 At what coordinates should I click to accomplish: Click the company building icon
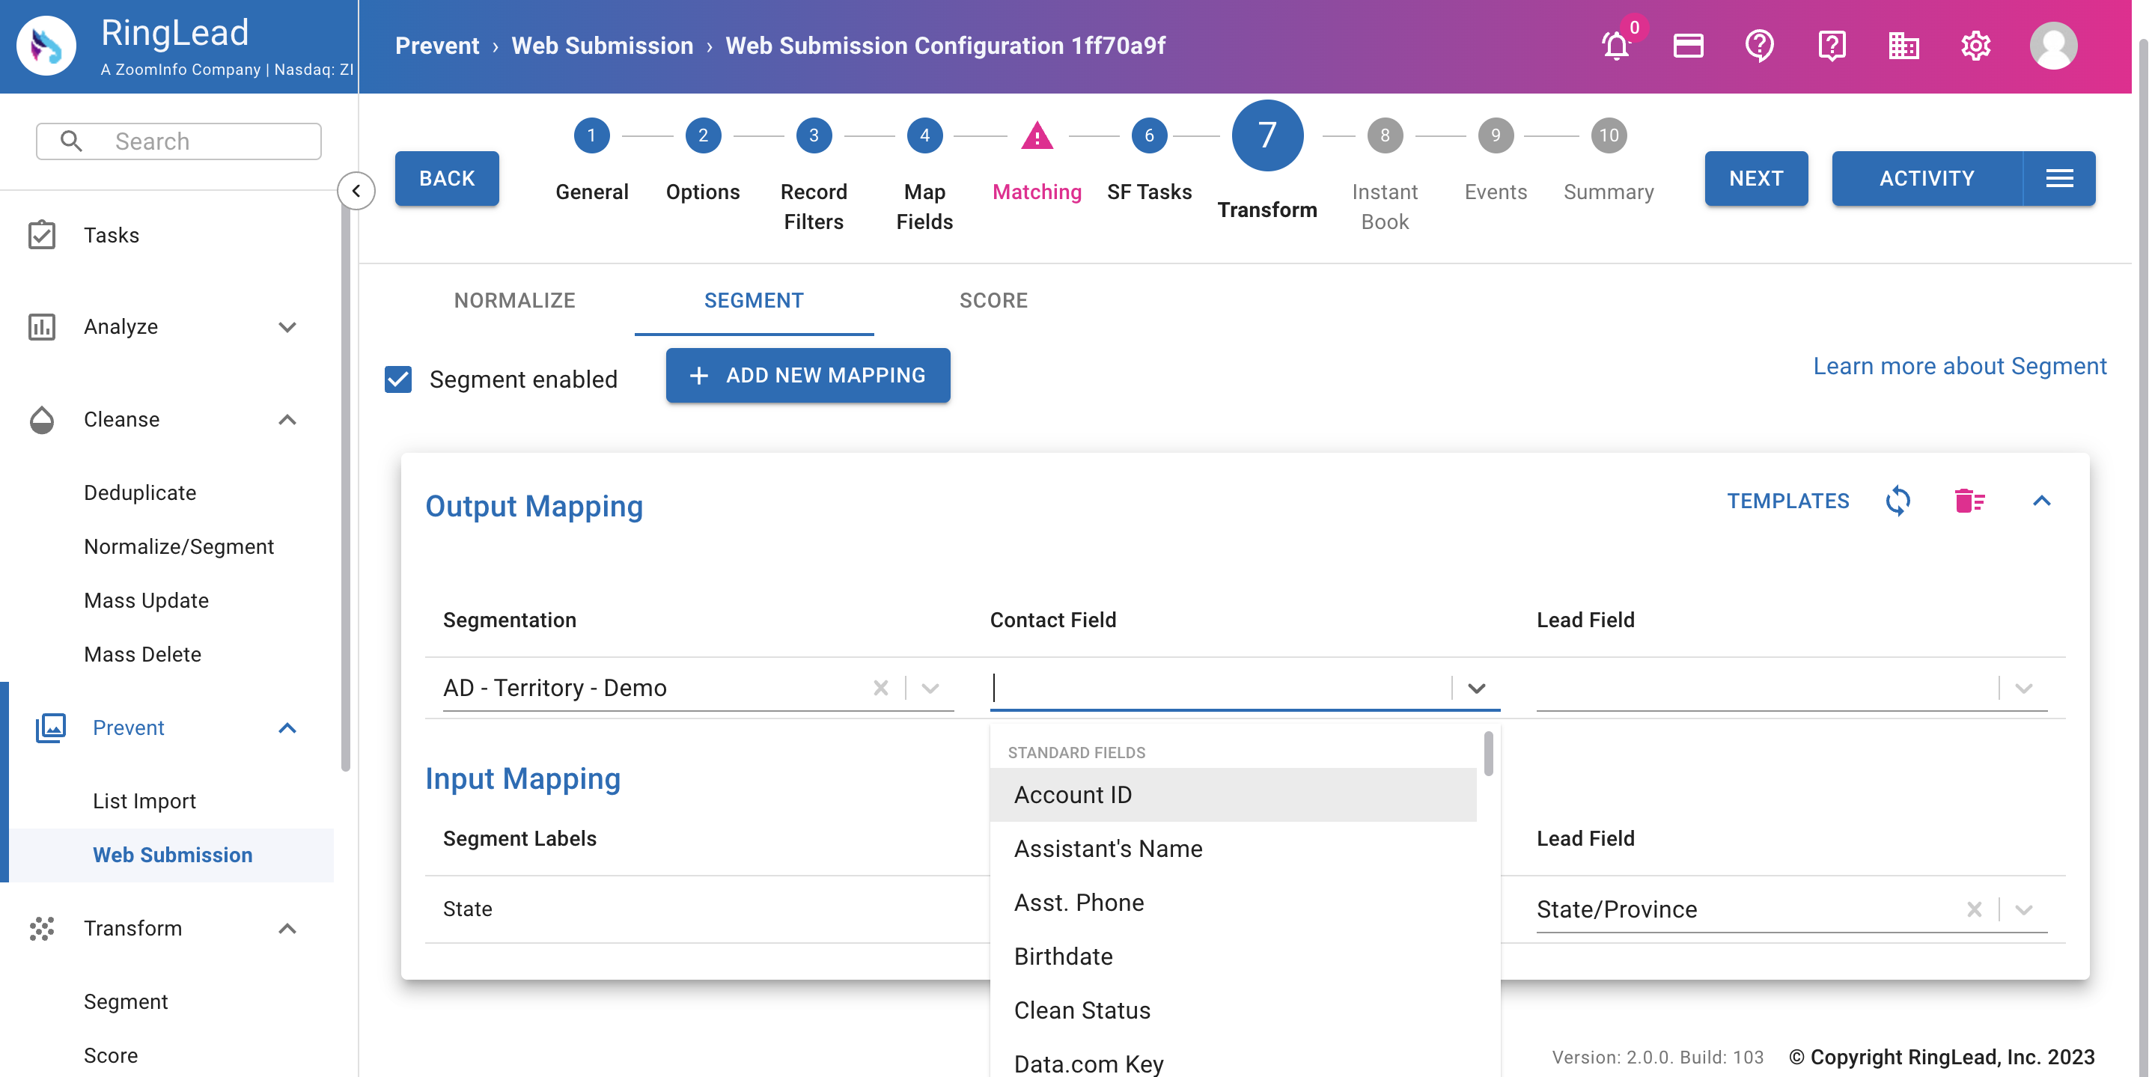1903,46
